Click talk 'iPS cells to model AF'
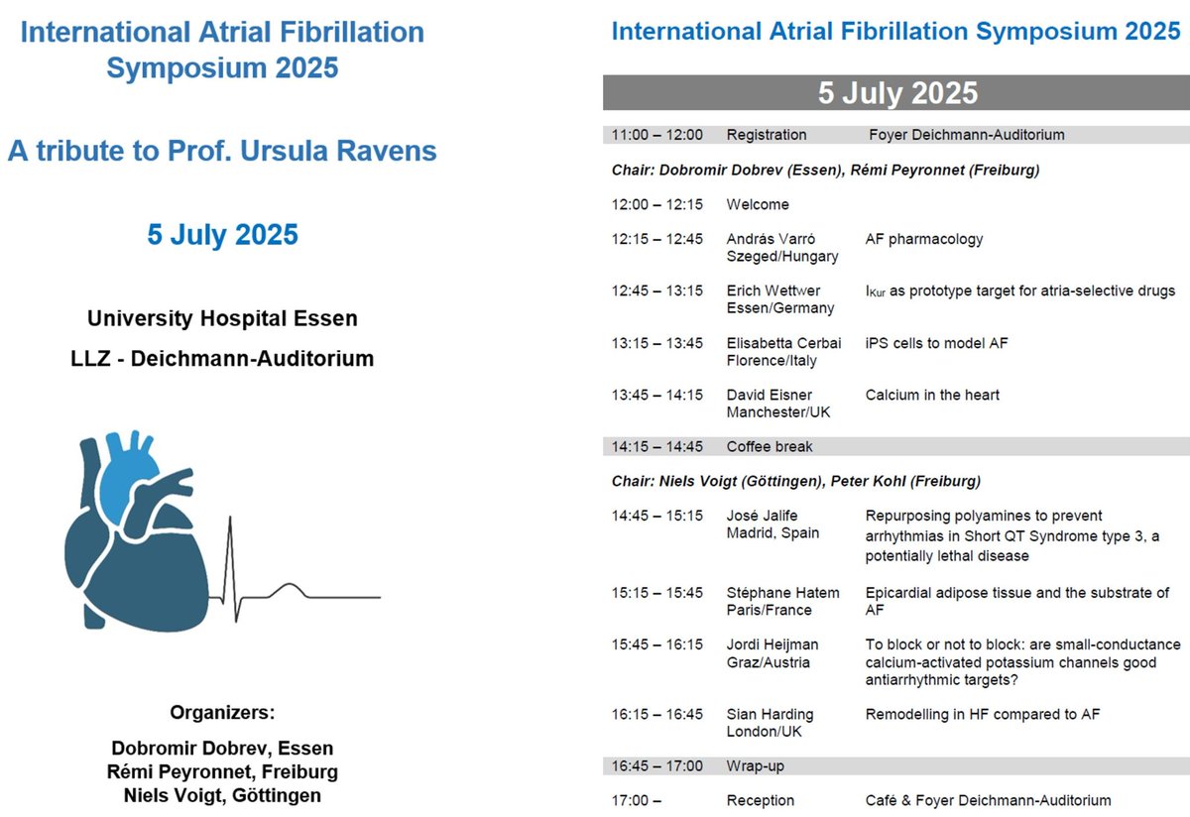 937,343
